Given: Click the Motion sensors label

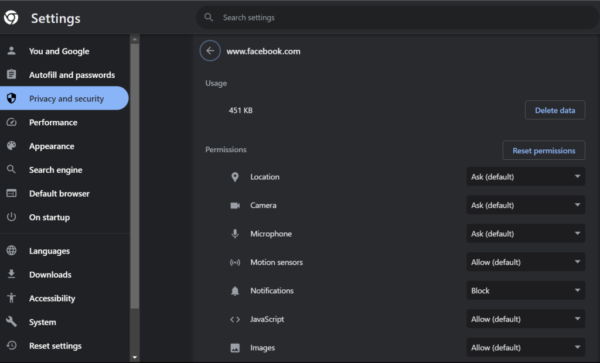Looking at the screenshot, I should [x=277, y=262].
